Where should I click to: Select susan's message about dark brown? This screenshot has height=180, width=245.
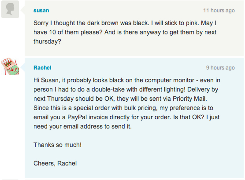125,32
